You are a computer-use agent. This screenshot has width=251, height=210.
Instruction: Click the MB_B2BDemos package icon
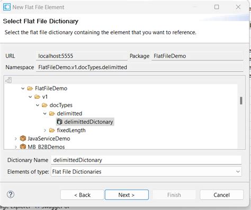point(23,147)
